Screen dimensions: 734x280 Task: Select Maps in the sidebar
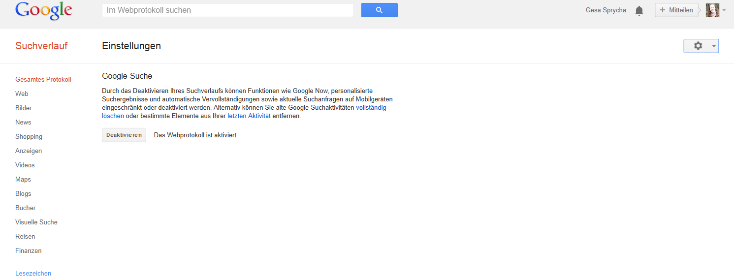[23, 179]
